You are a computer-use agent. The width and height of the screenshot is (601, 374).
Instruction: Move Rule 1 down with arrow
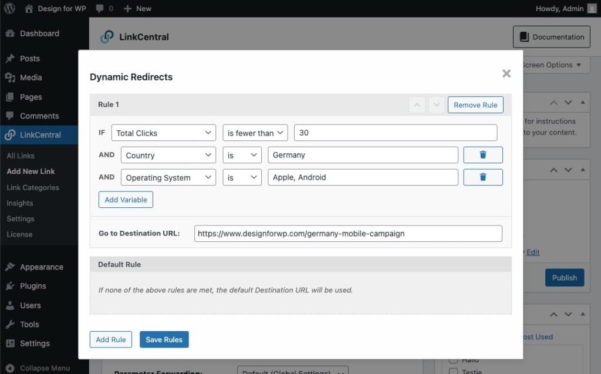[x=435, y=105]
